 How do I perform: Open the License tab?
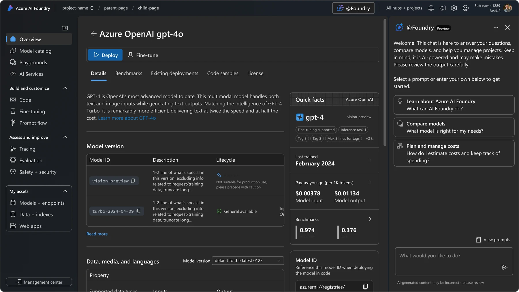click(255, 73)
